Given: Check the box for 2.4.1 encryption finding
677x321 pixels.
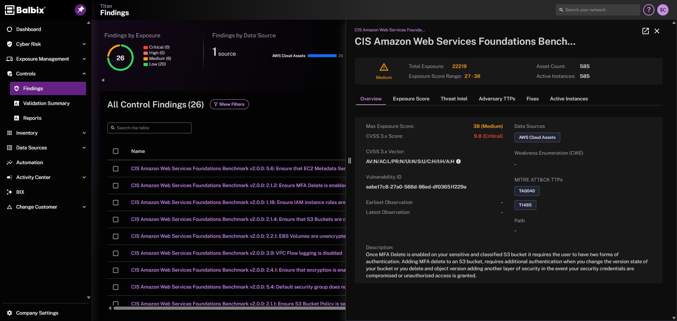Looking at the screenshot, I should [x=116, y=270].
